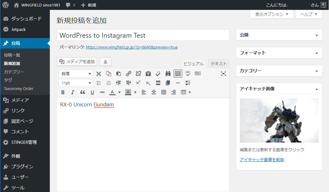
Task: Open the 11pt font size dropdown
Action: coord(76,83)
